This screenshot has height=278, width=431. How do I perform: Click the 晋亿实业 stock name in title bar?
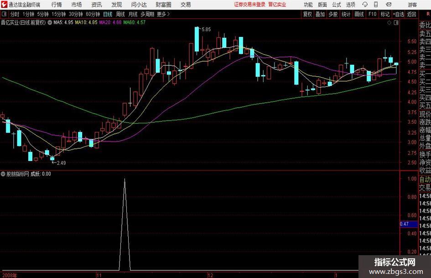click(277, 5)
